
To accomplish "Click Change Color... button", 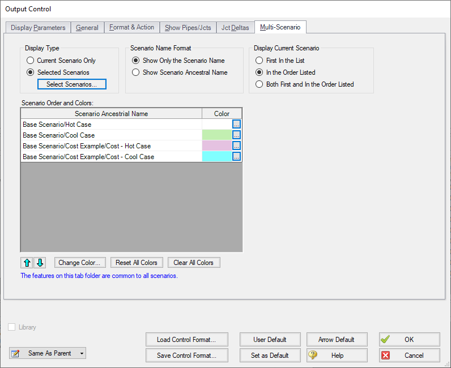I will tap(80, 263).
